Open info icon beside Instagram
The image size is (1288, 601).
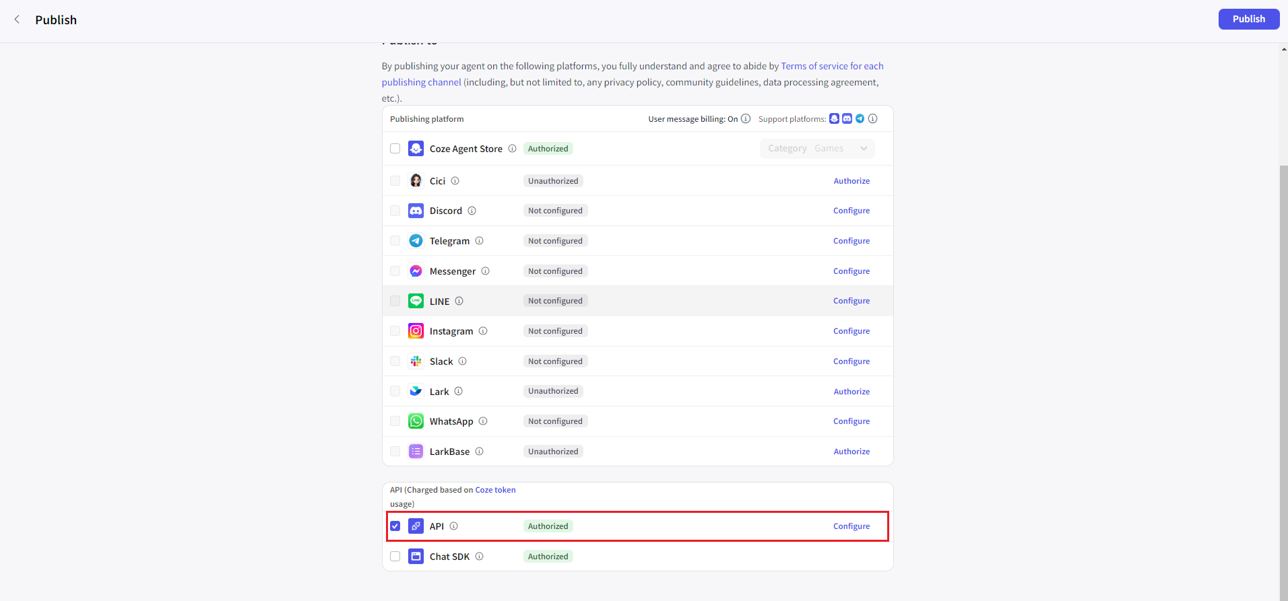482,331
